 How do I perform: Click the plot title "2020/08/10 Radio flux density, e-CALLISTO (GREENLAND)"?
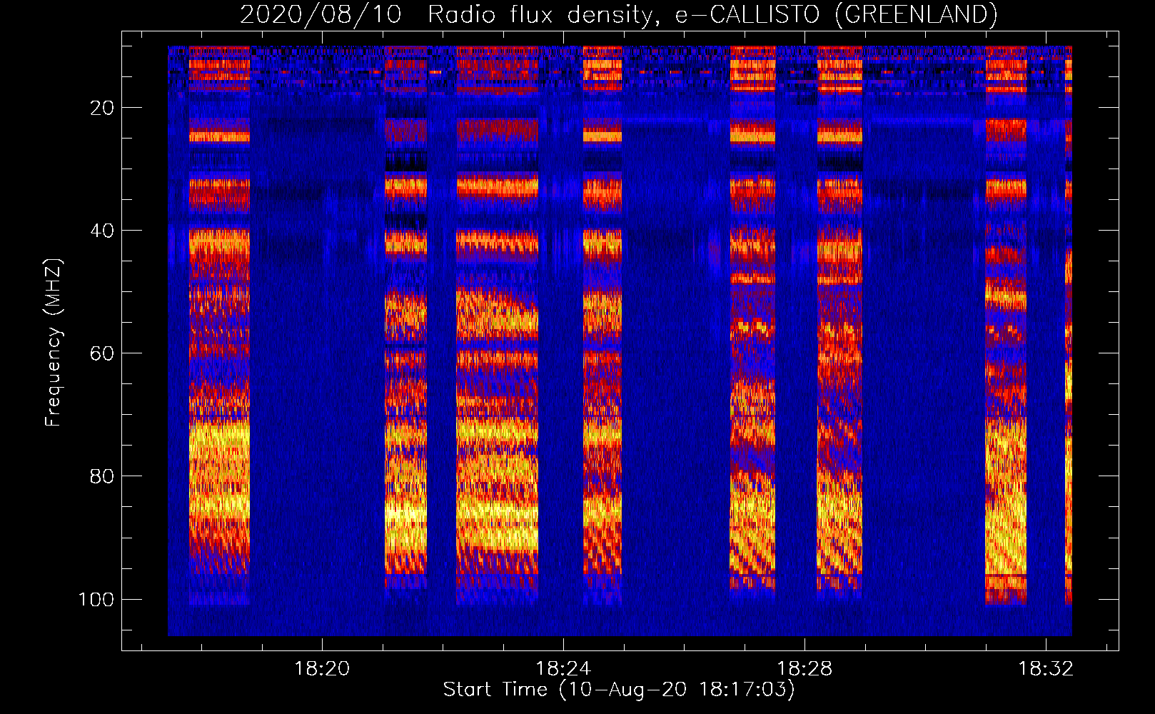click(618, 14)
